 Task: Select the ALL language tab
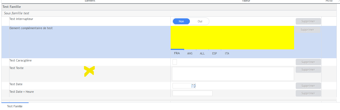202,53
